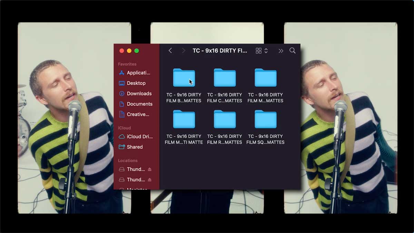Image resolution: width=414 pixels, height=233 pixels.
Task: Open Downloads from the sidebar
Action: (x=135, y=94)
